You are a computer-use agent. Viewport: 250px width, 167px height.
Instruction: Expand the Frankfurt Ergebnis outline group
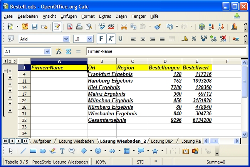10,77
